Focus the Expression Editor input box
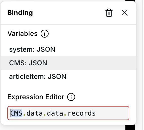This screenshot has height=130, width=144. click(68, 113)
